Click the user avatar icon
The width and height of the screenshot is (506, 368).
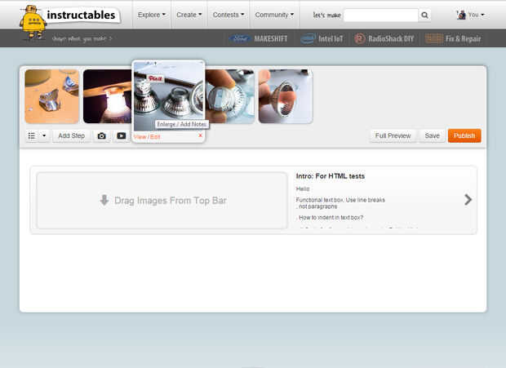click(461, 15)
